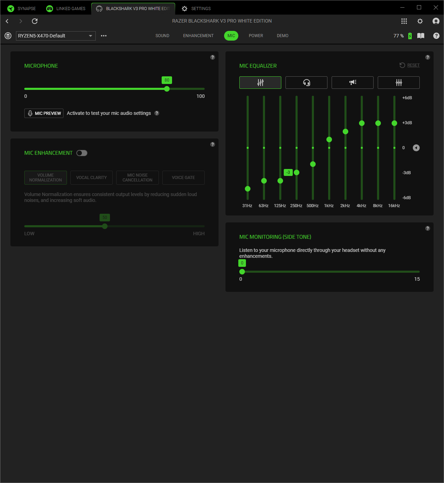Click the microphone volume slider handle
Viewport: 444px width, 483px height.
[167, 89]
